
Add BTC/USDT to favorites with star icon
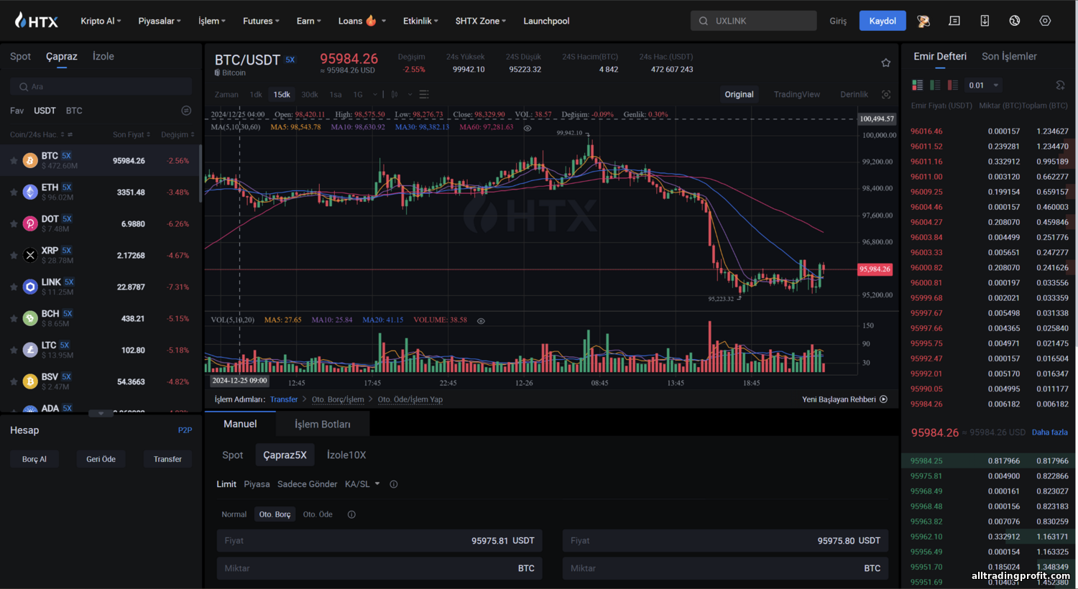(885, 62)
